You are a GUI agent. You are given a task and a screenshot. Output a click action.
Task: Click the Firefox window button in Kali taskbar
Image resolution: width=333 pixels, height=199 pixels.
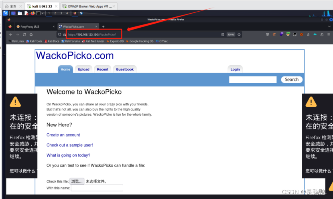(x=75, y=13)
